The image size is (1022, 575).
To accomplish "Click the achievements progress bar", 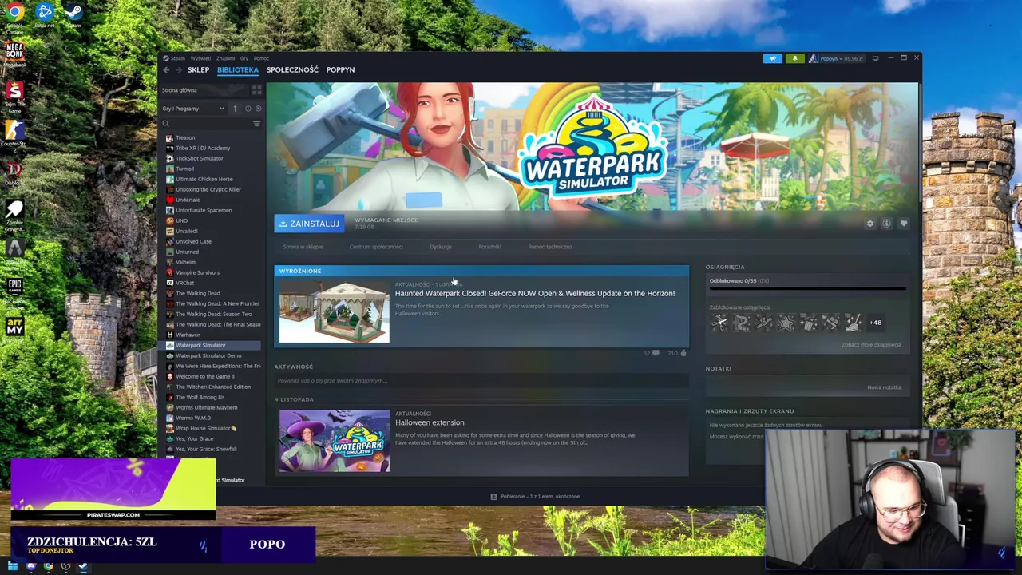I will coord(807,288).
